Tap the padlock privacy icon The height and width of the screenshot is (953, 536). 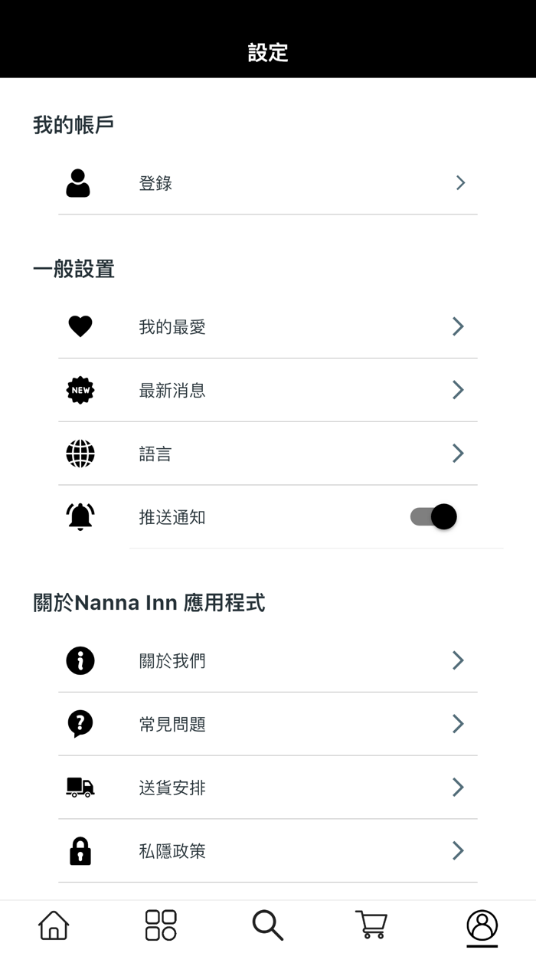[80, 851]
